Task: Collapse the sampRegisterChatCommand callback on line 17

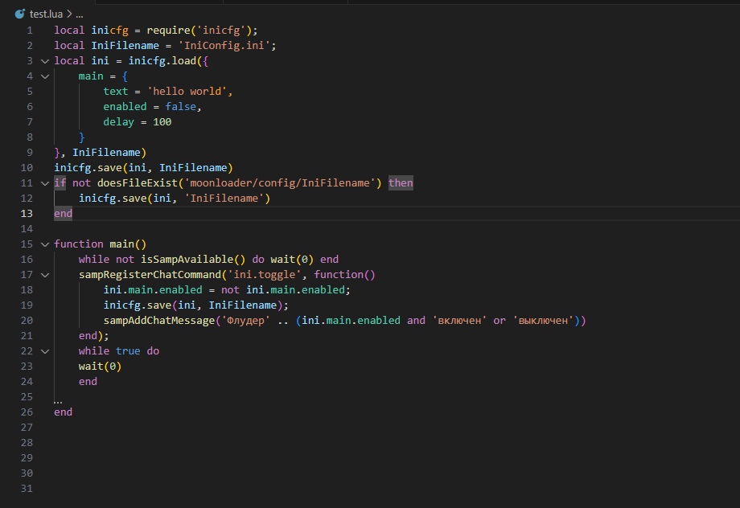Action: [x=44, y=275]
